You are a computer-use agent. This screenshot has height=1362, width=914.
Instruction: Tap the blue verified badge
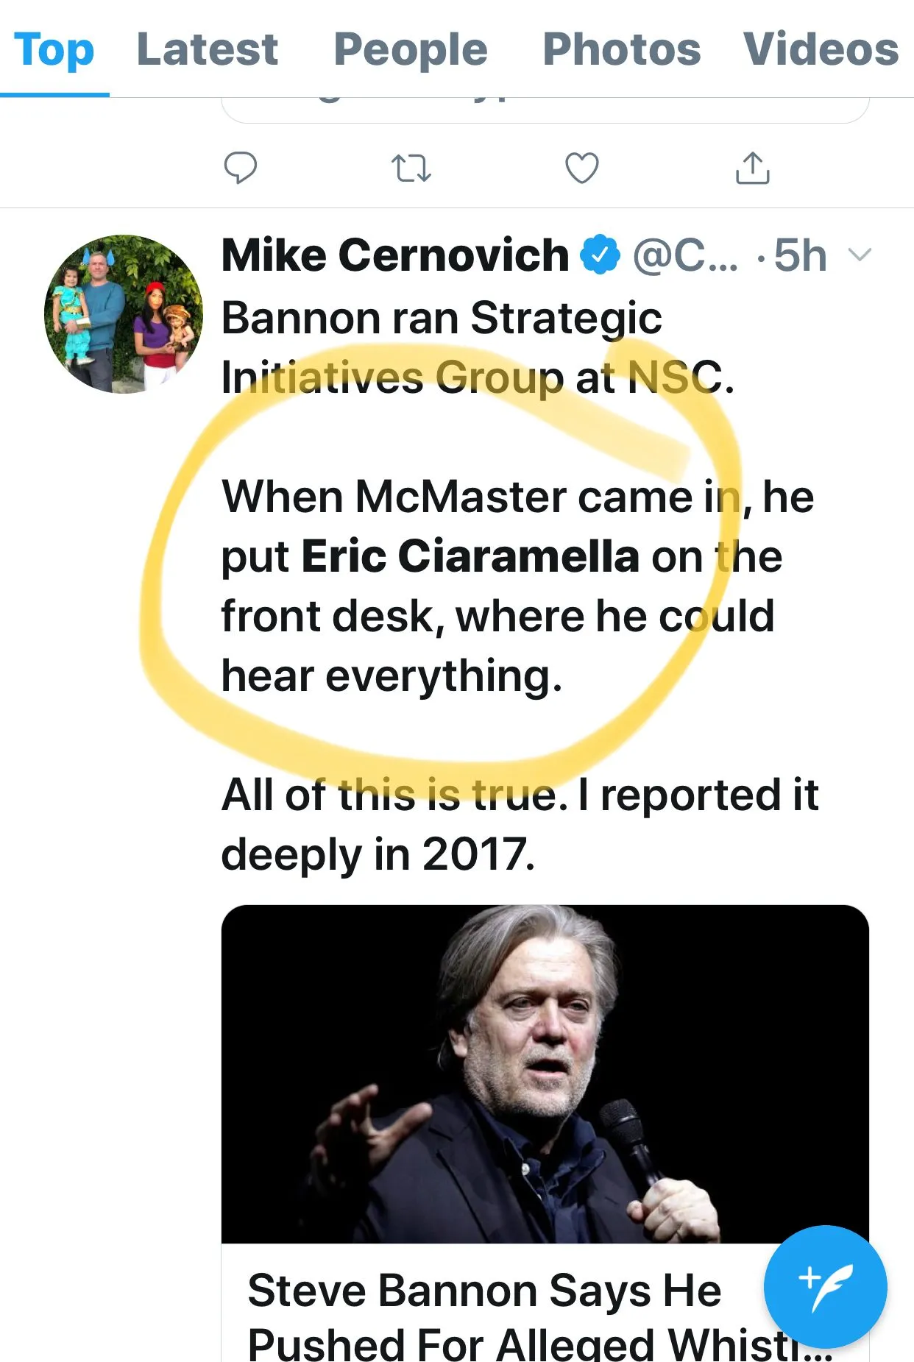[601, 255]
